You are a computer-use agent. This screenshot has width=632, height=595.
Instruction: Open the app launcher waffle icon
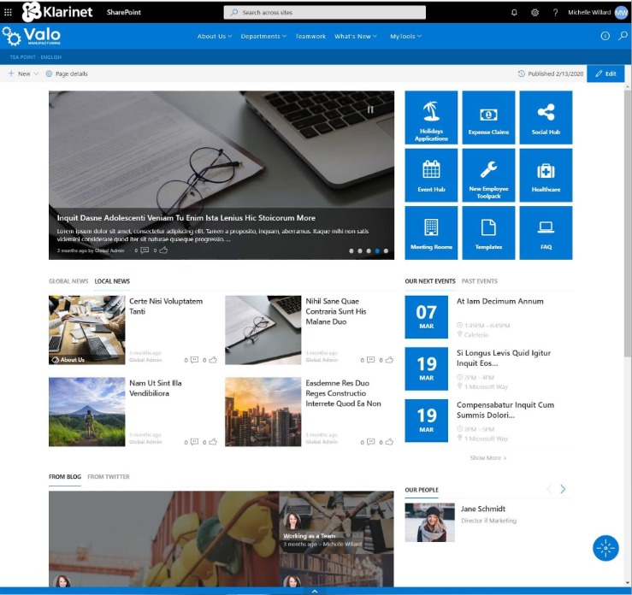[x=9, y=12]
